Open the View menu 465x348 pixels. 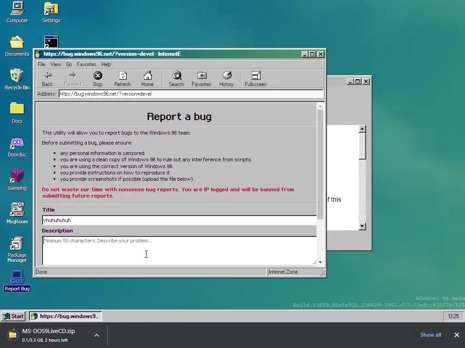pyautogui.click(x=55, y=64)
